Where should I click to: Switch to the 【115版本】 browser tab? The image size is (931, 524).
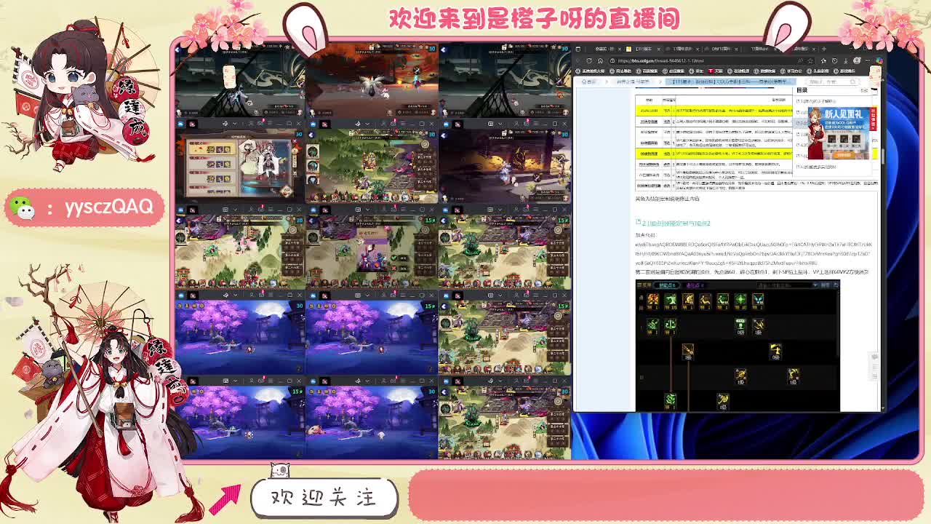643,49
